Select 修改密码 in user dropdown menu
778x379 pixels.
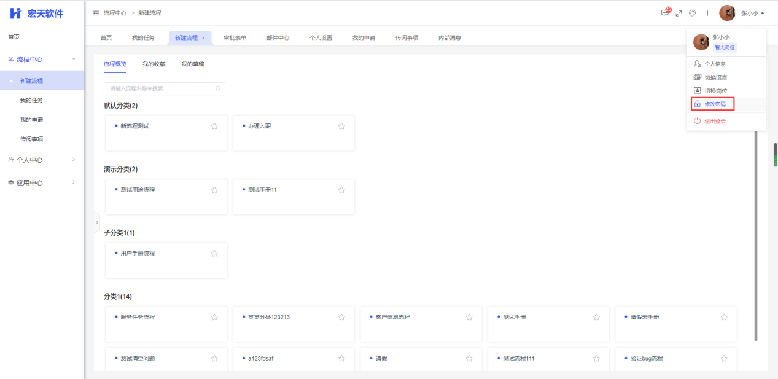[714, 104]
